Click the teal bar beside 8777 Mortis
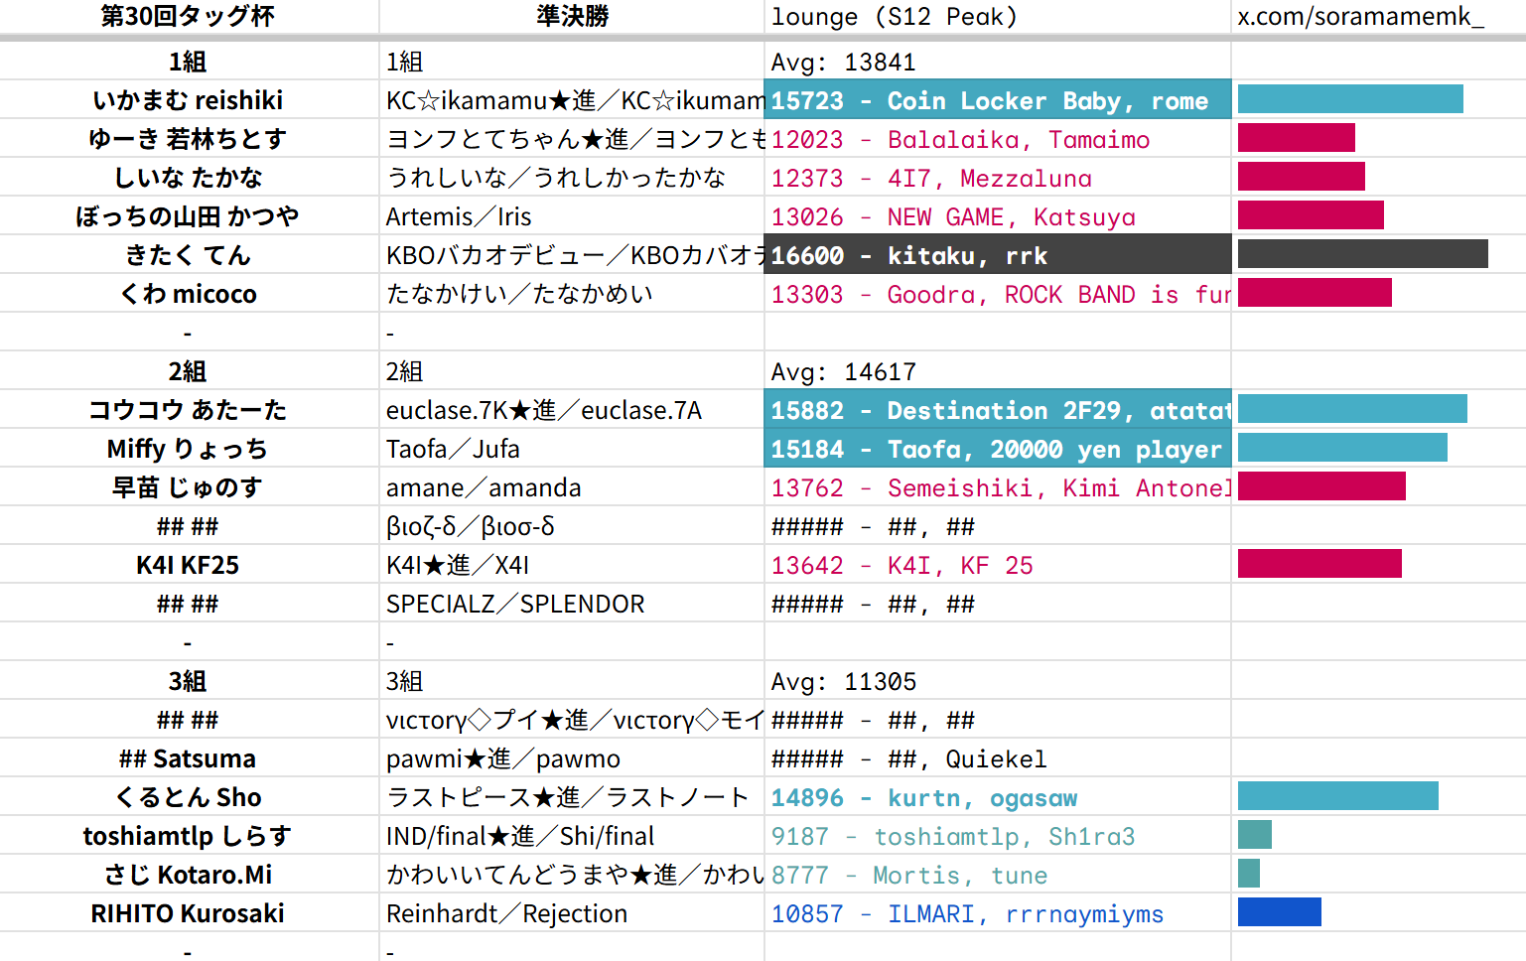The image size is (1526, 961). pos(1249,874)
